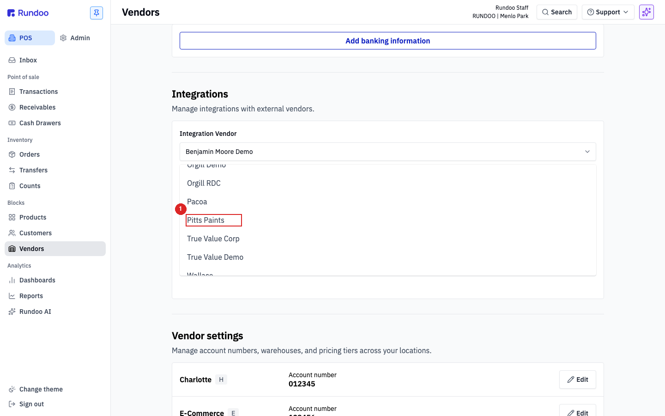
Task: Open the Integration Vendor dropdown
Action: pyautogui.click(x=388, y=152)
